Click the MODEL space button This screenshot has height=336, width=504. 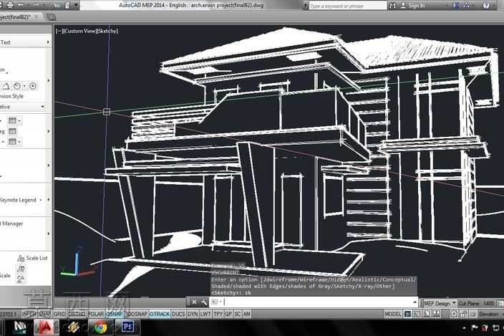coord(393,314)
